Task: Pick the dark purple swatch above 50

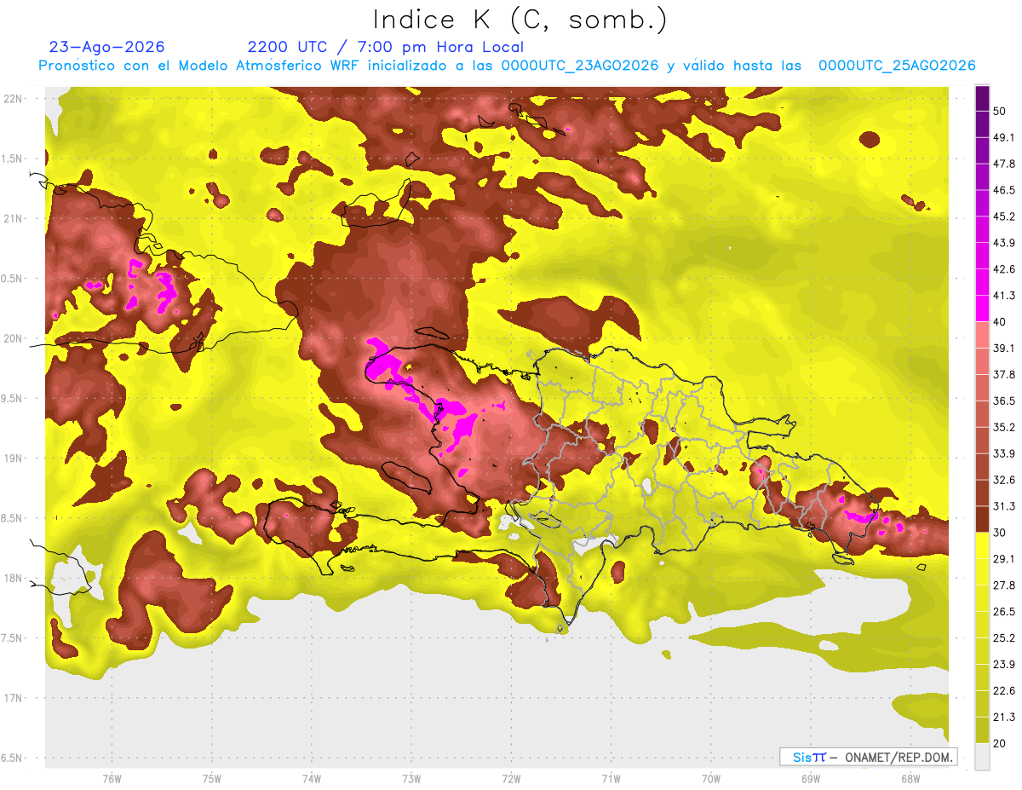Action: (x=982, y=97)
